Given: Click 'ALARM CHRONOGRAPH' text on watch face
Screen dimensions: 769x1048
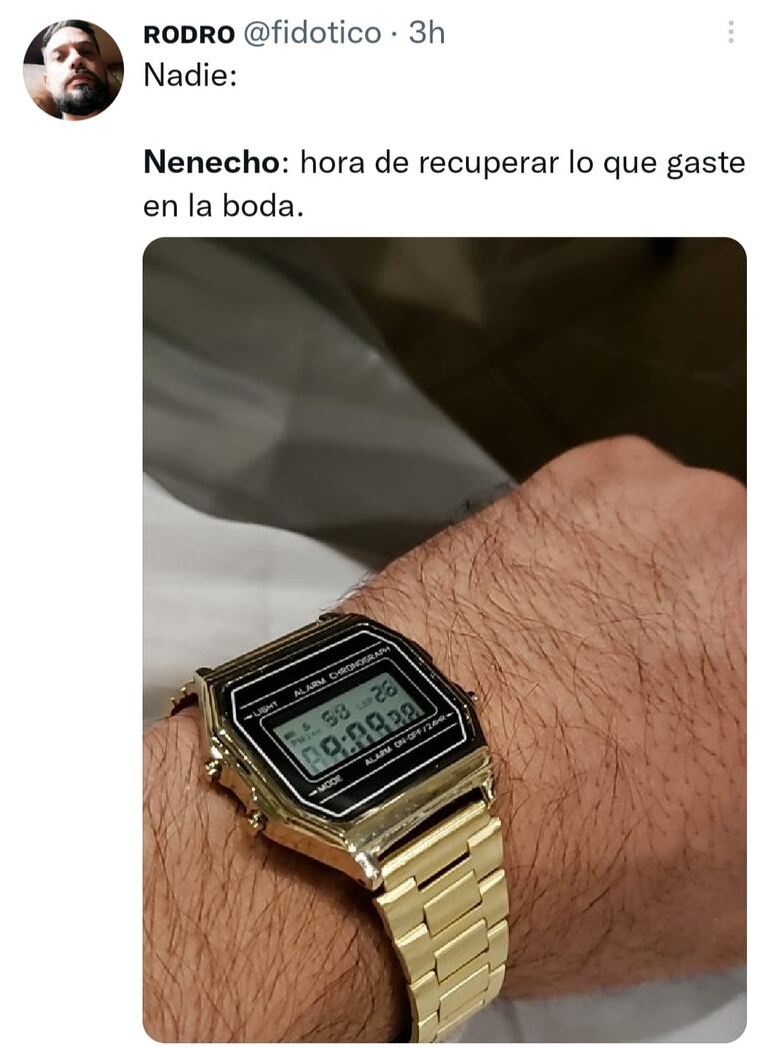Looking at the screenshot, I should [x=343, y=672].
